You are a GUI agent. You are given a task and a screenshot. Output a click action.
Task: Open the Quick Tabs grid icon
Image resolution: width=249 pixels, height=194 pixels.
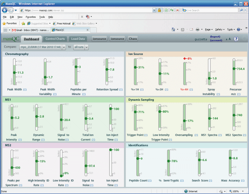click(x=6, y=30)
